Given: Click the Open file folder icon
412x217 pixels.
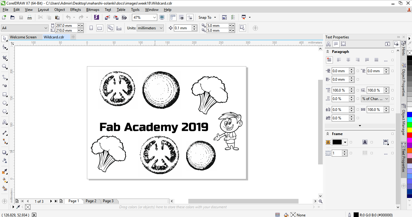Looking at the screenshot, I should click(x=13, y=18).
